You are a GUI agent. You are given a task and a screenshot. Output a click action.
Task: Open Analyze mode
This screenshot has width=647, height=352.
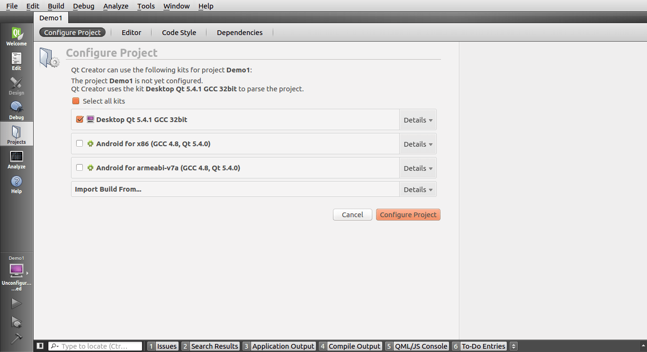17,160
